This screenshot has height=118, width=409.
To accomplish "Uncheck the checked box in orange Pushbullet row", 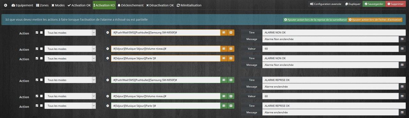I will coord(37,32).
